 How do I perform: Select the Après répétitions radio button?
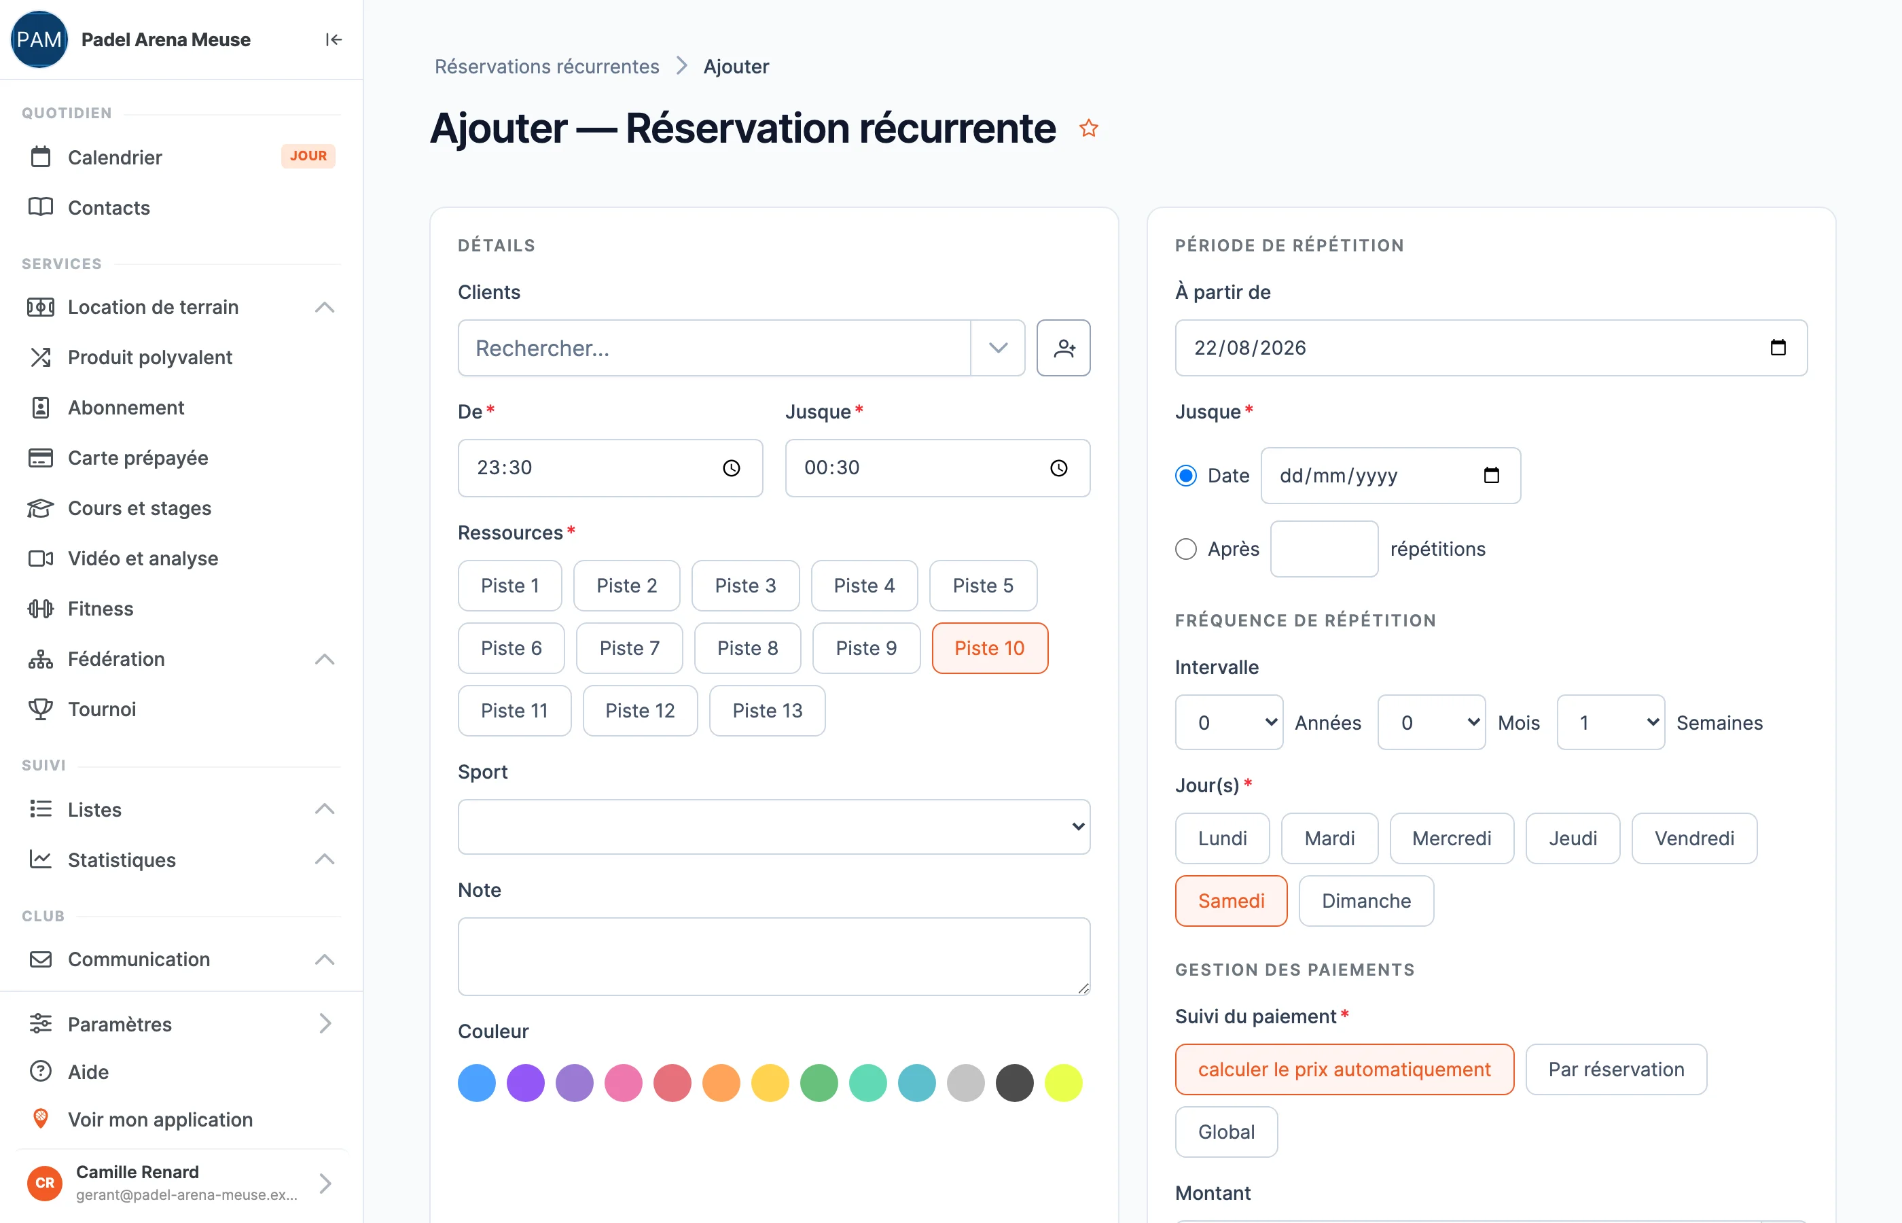pyautogui.click(x=1185, y=549)
